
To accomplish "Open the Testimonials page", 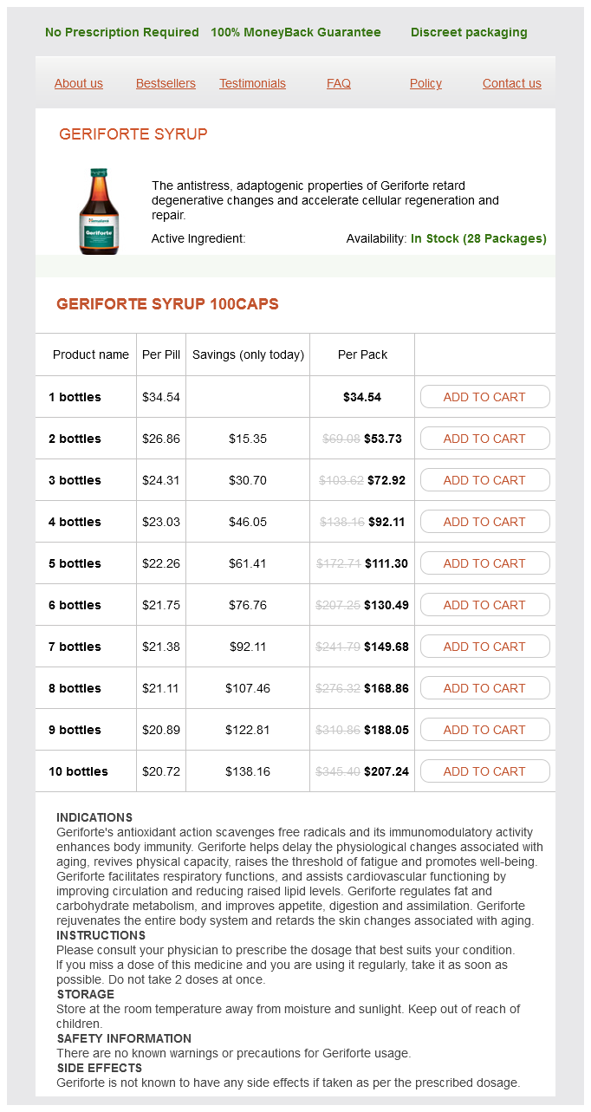I will (252, 83).
